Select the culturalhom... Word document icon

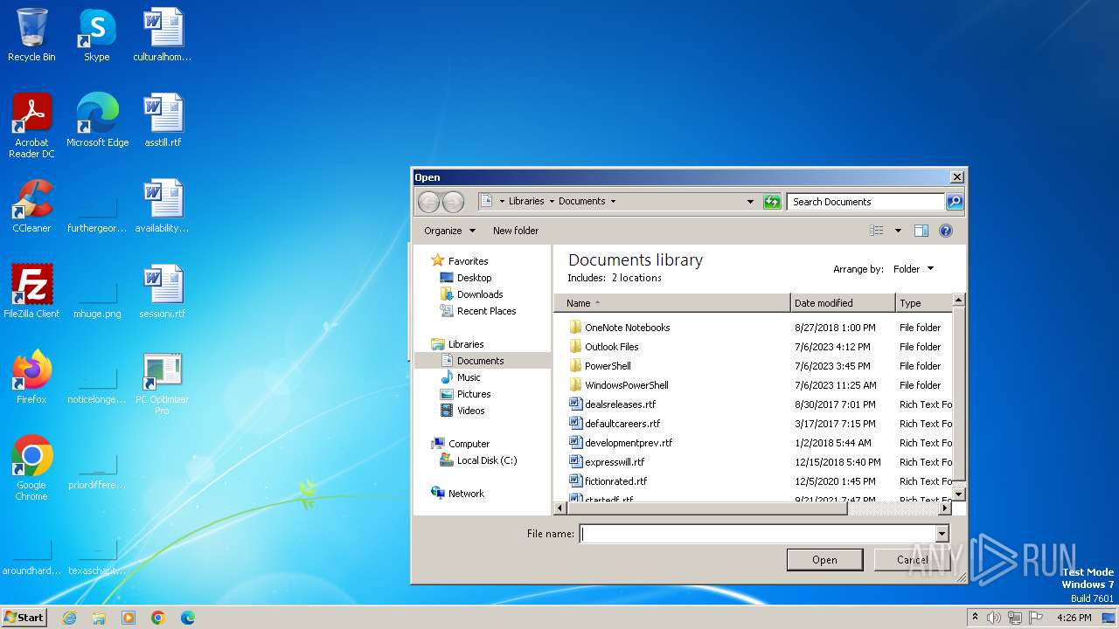click(163, 35)
